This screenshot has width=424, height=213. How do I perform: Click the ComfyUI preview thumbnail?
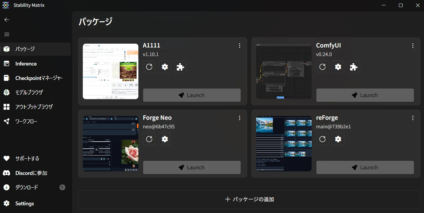pos(284,71)
